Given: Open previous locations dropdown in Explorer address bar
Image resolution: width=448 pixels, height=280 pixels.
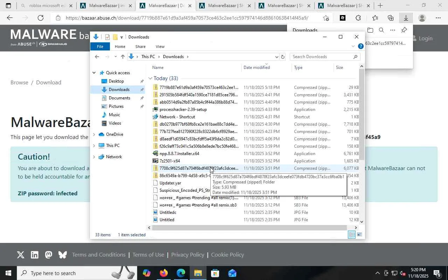Looking at the screenshot, I should (276, 57).
